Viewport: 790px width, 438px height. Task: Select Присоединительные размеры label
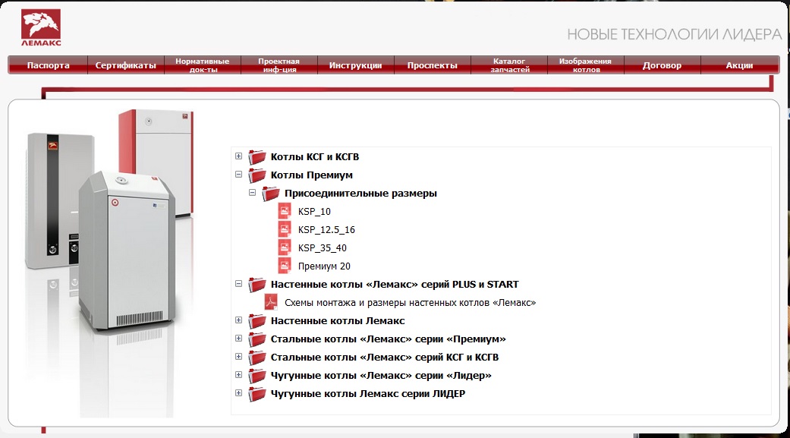[360, 193]
